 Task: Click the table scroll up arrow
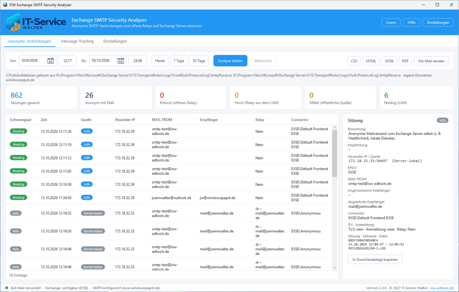334,128
